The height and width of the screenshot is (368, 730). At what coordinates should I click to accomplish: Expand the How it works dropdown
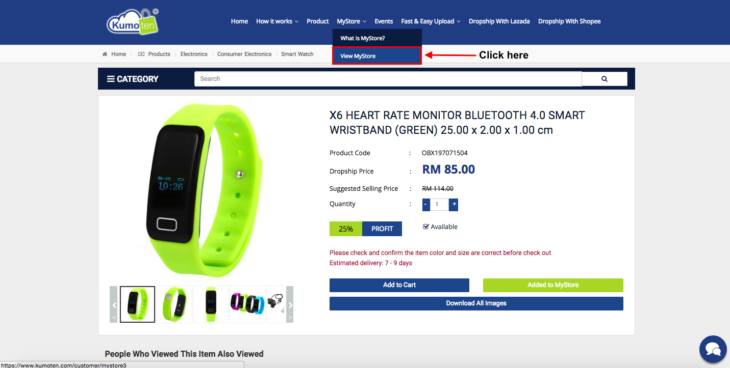click(277, 21)
